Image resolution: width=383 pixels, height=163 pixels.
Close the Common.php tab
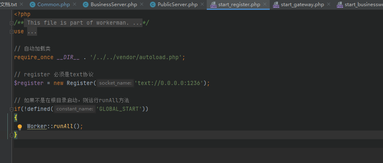[x=75, y=4]
